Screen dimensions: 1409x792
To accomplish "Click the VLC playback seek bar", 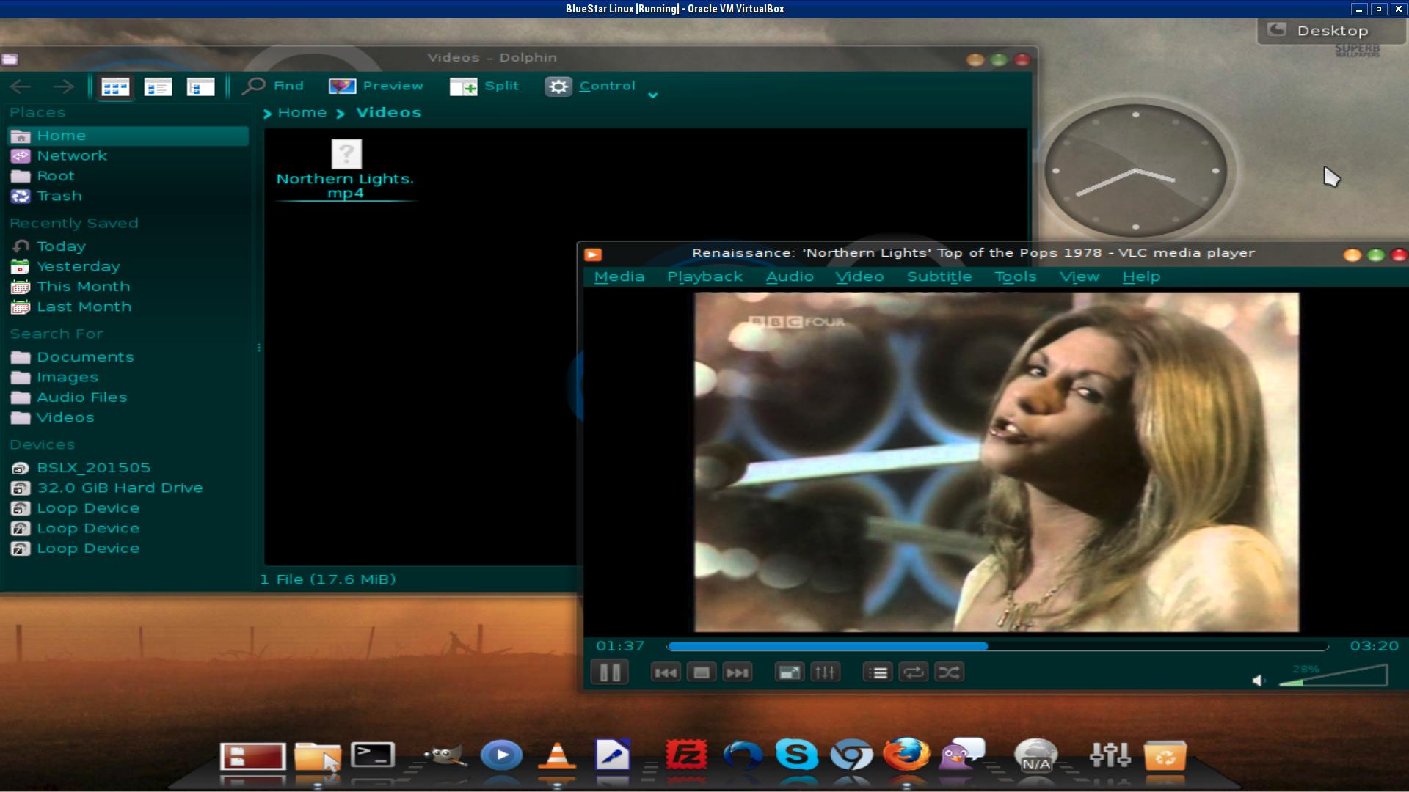I will (998, 647).
